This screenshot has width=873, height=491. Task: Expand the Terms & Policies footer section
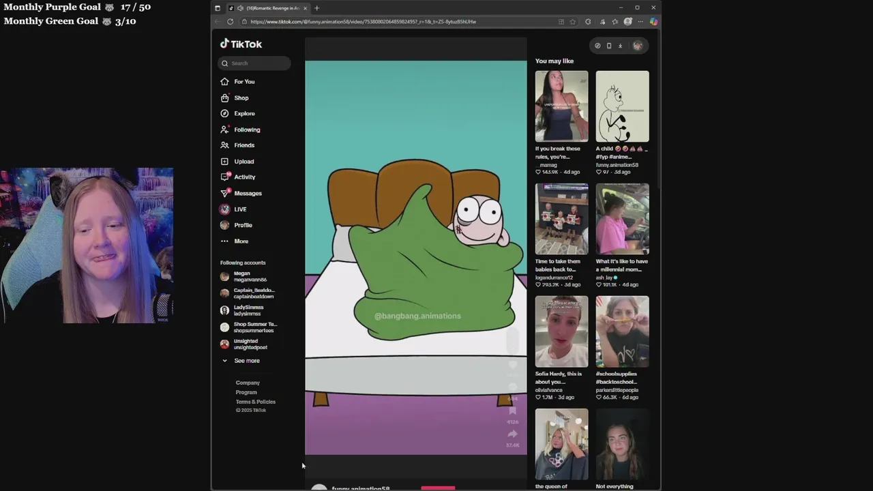point(256,402)
